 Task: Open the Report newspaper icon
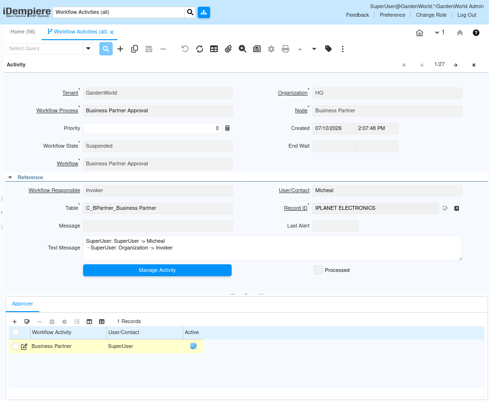[x=257, y=49]
